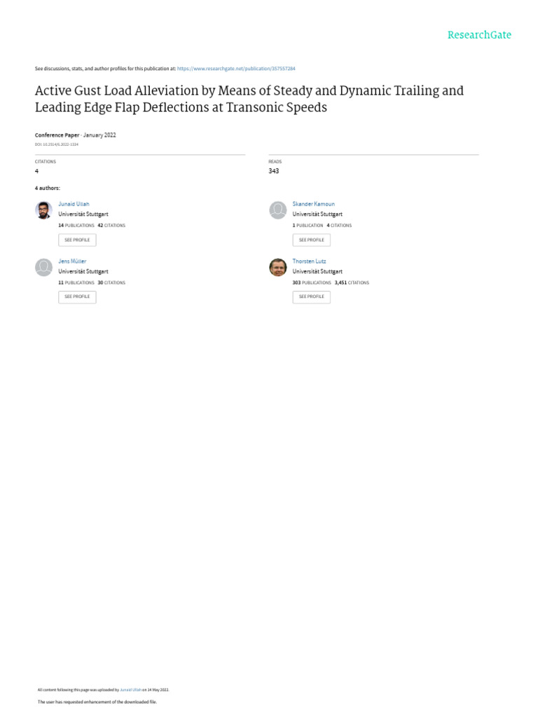Click Skander Kamoun's avatar placeholder
This screenshot has width=538, height=718.
277,210
